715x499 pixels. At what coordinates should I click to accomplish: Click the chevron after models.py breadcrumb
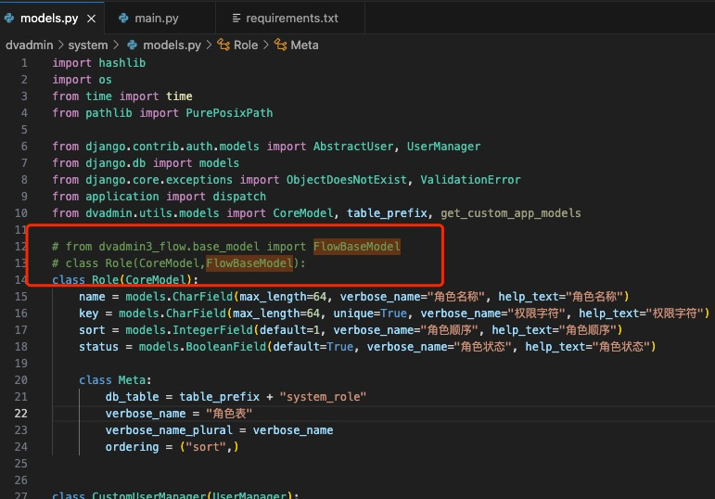209,45
